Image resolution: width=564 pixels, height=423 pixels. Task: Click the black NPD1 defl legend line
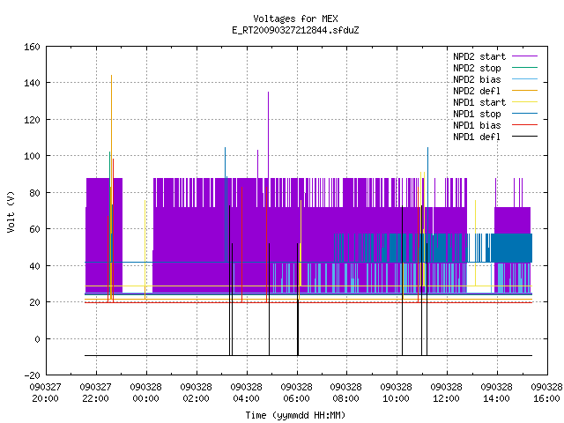coord(524,137)
